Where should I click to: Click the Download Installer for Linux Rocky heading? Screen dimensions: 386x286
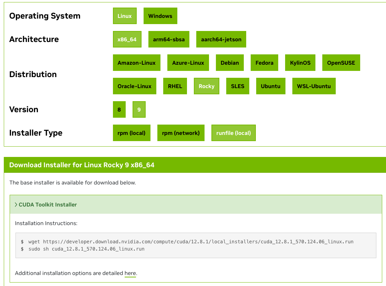(x=82, y=165)
